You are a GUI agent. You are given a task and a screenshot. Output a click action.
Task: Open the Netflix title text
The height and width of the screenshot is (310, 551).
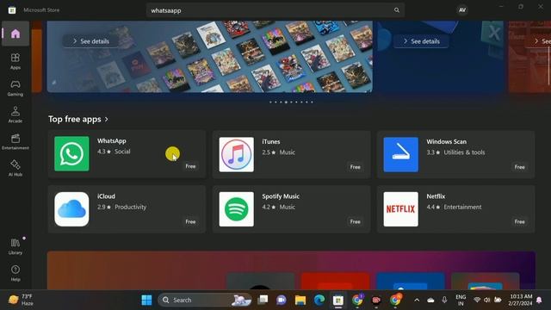coord(436,196)
